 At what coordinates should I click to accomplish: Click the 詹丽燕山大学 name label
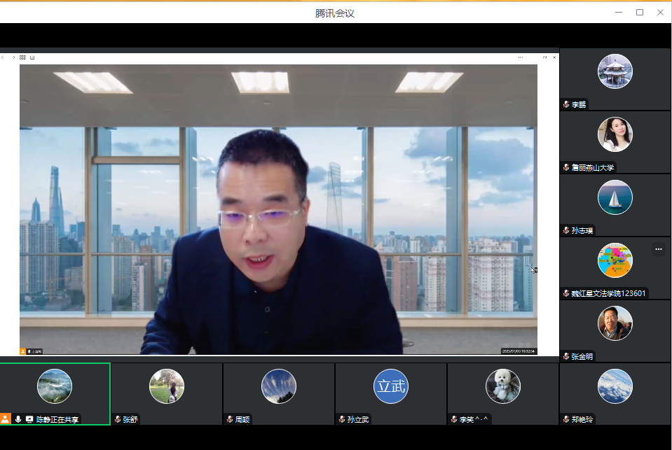[x=593, y=167]
